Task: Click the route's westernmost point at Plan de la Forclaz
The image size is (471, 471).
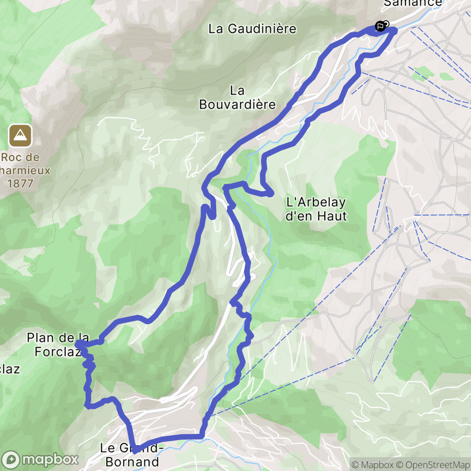Action: 77,344
